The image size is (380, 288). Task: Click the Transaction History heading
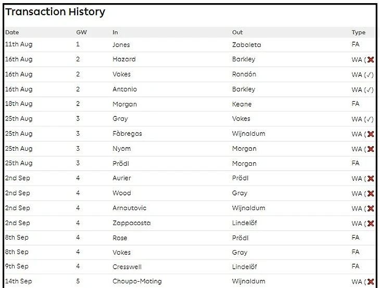55,12
